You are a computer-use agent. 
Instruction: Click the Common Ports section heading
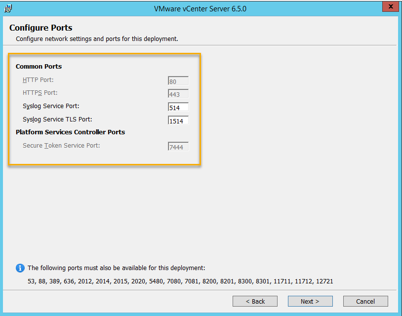pos(39,67)
